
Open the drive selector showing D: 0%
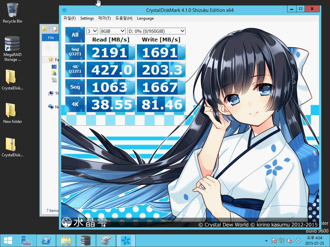[x=156, y=31]
